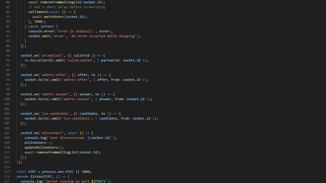Screen dimensions: 326x183
Task: Click console.error on line 86
Action: point(41,31)
